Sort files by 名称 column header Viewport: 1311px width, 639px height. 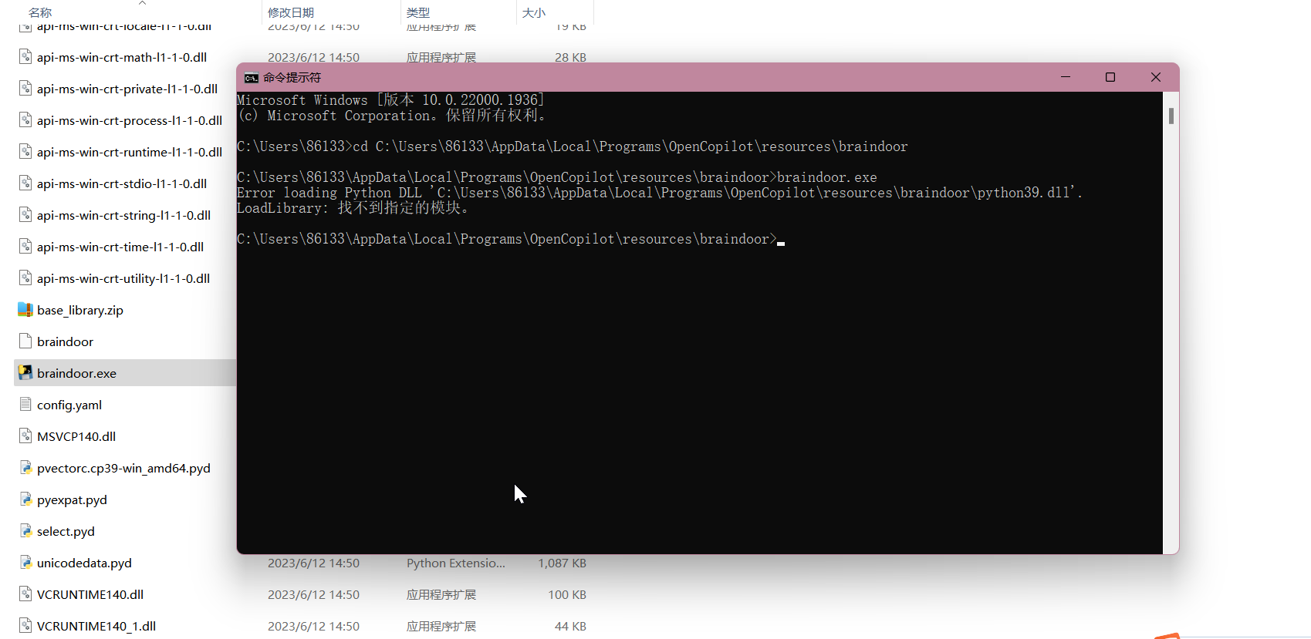pos(40,12)
